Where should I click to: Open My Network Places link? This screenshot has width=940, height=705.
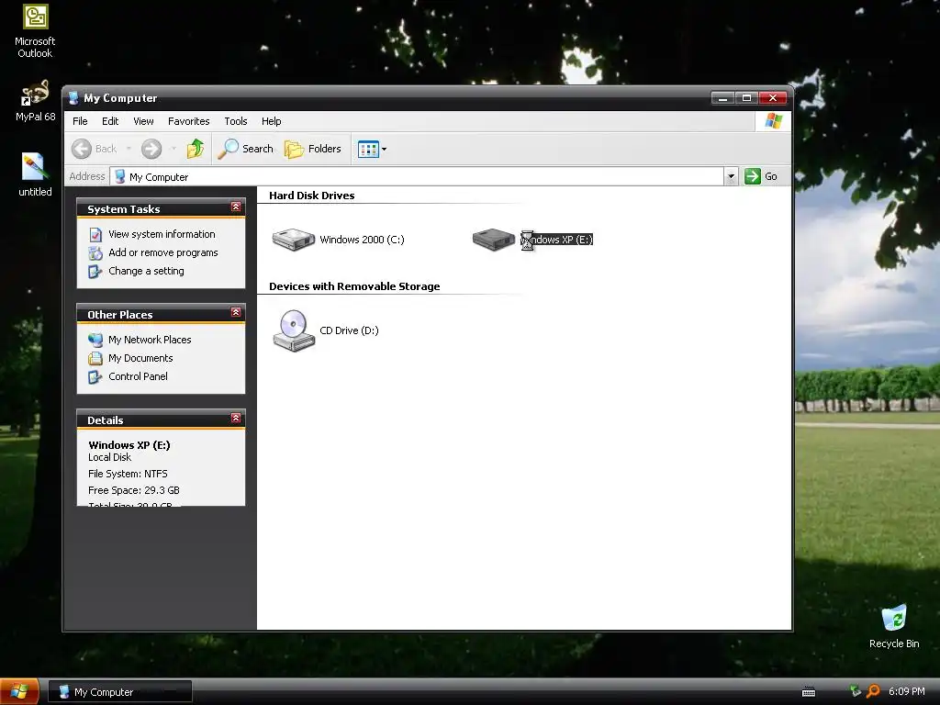click(x=150, y=340)
